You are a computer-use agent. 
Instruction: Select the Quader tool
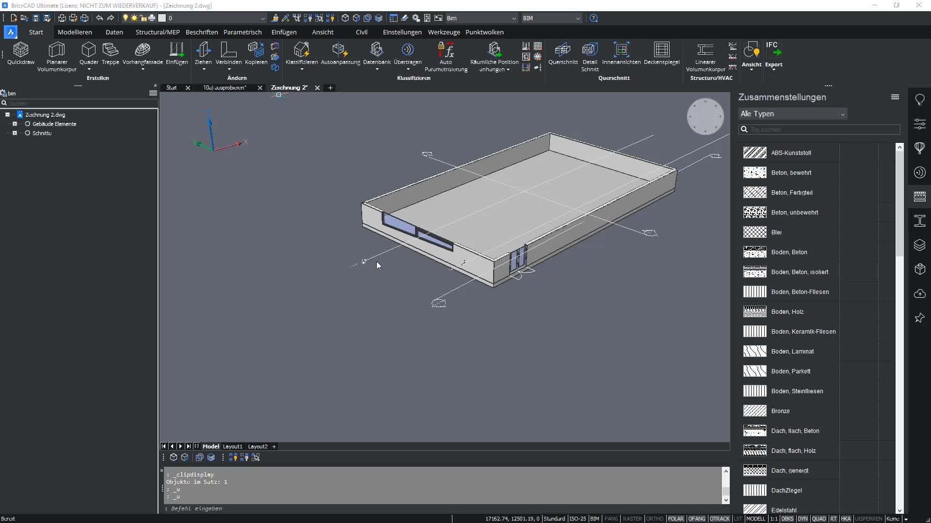[x=89, y=53]
